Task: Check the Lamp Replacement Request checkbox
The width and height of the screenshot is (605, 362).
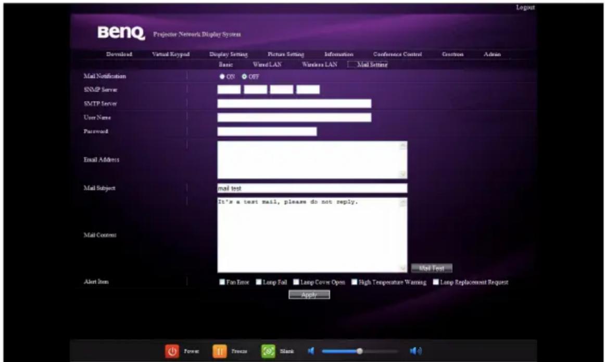Action: pos(436,282)
